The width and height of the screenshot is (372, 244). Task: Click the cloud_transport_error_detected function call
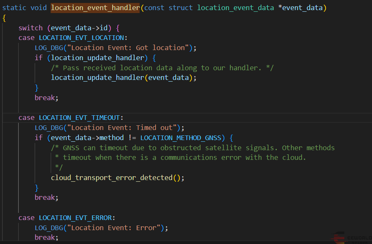point(112,178)
